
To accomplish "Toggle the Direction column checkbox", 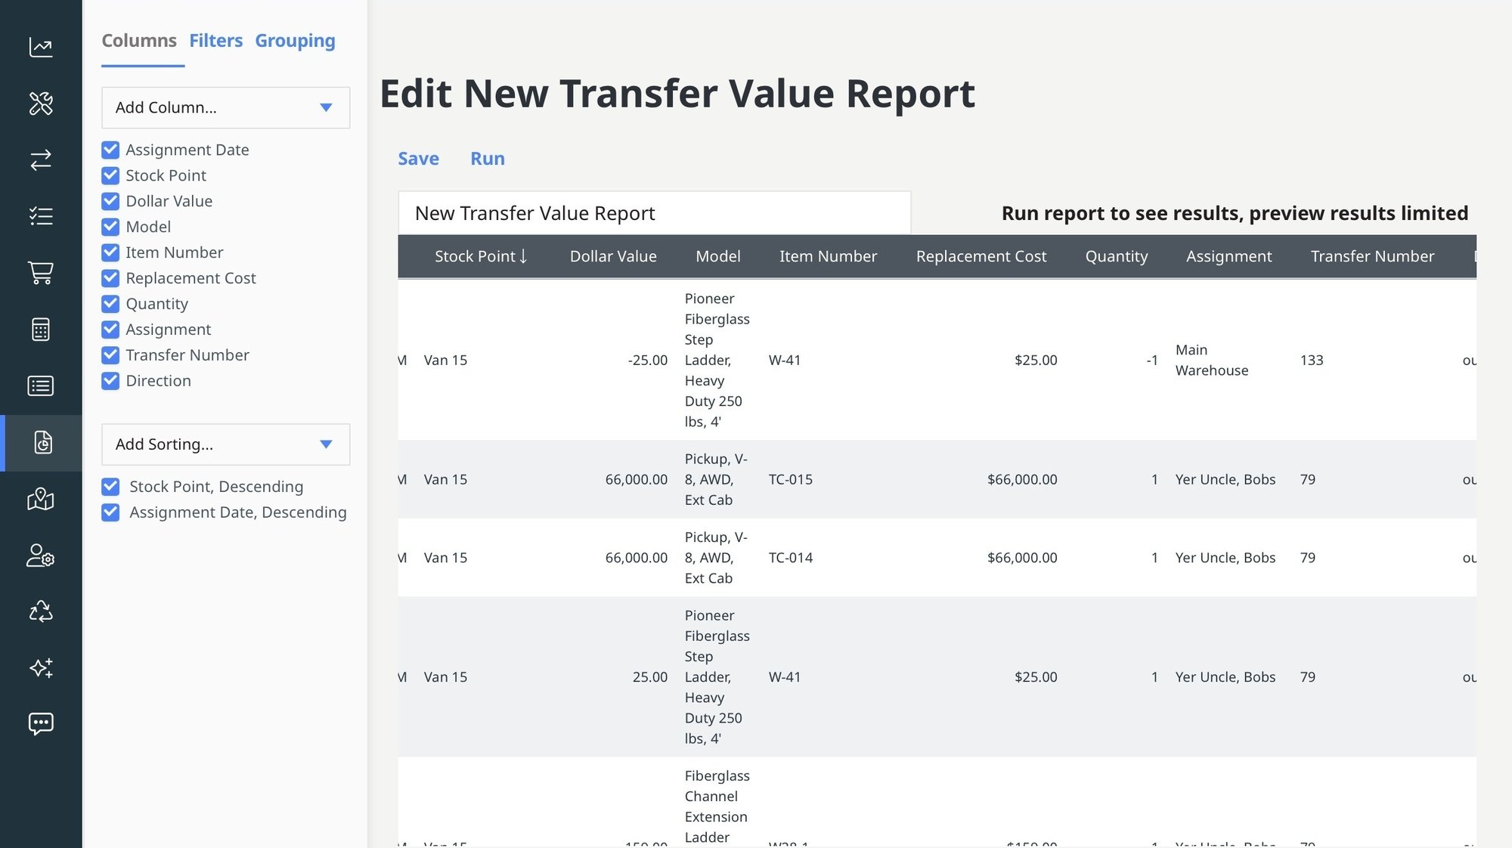I will pyautogui.click(x=110, y=381).
